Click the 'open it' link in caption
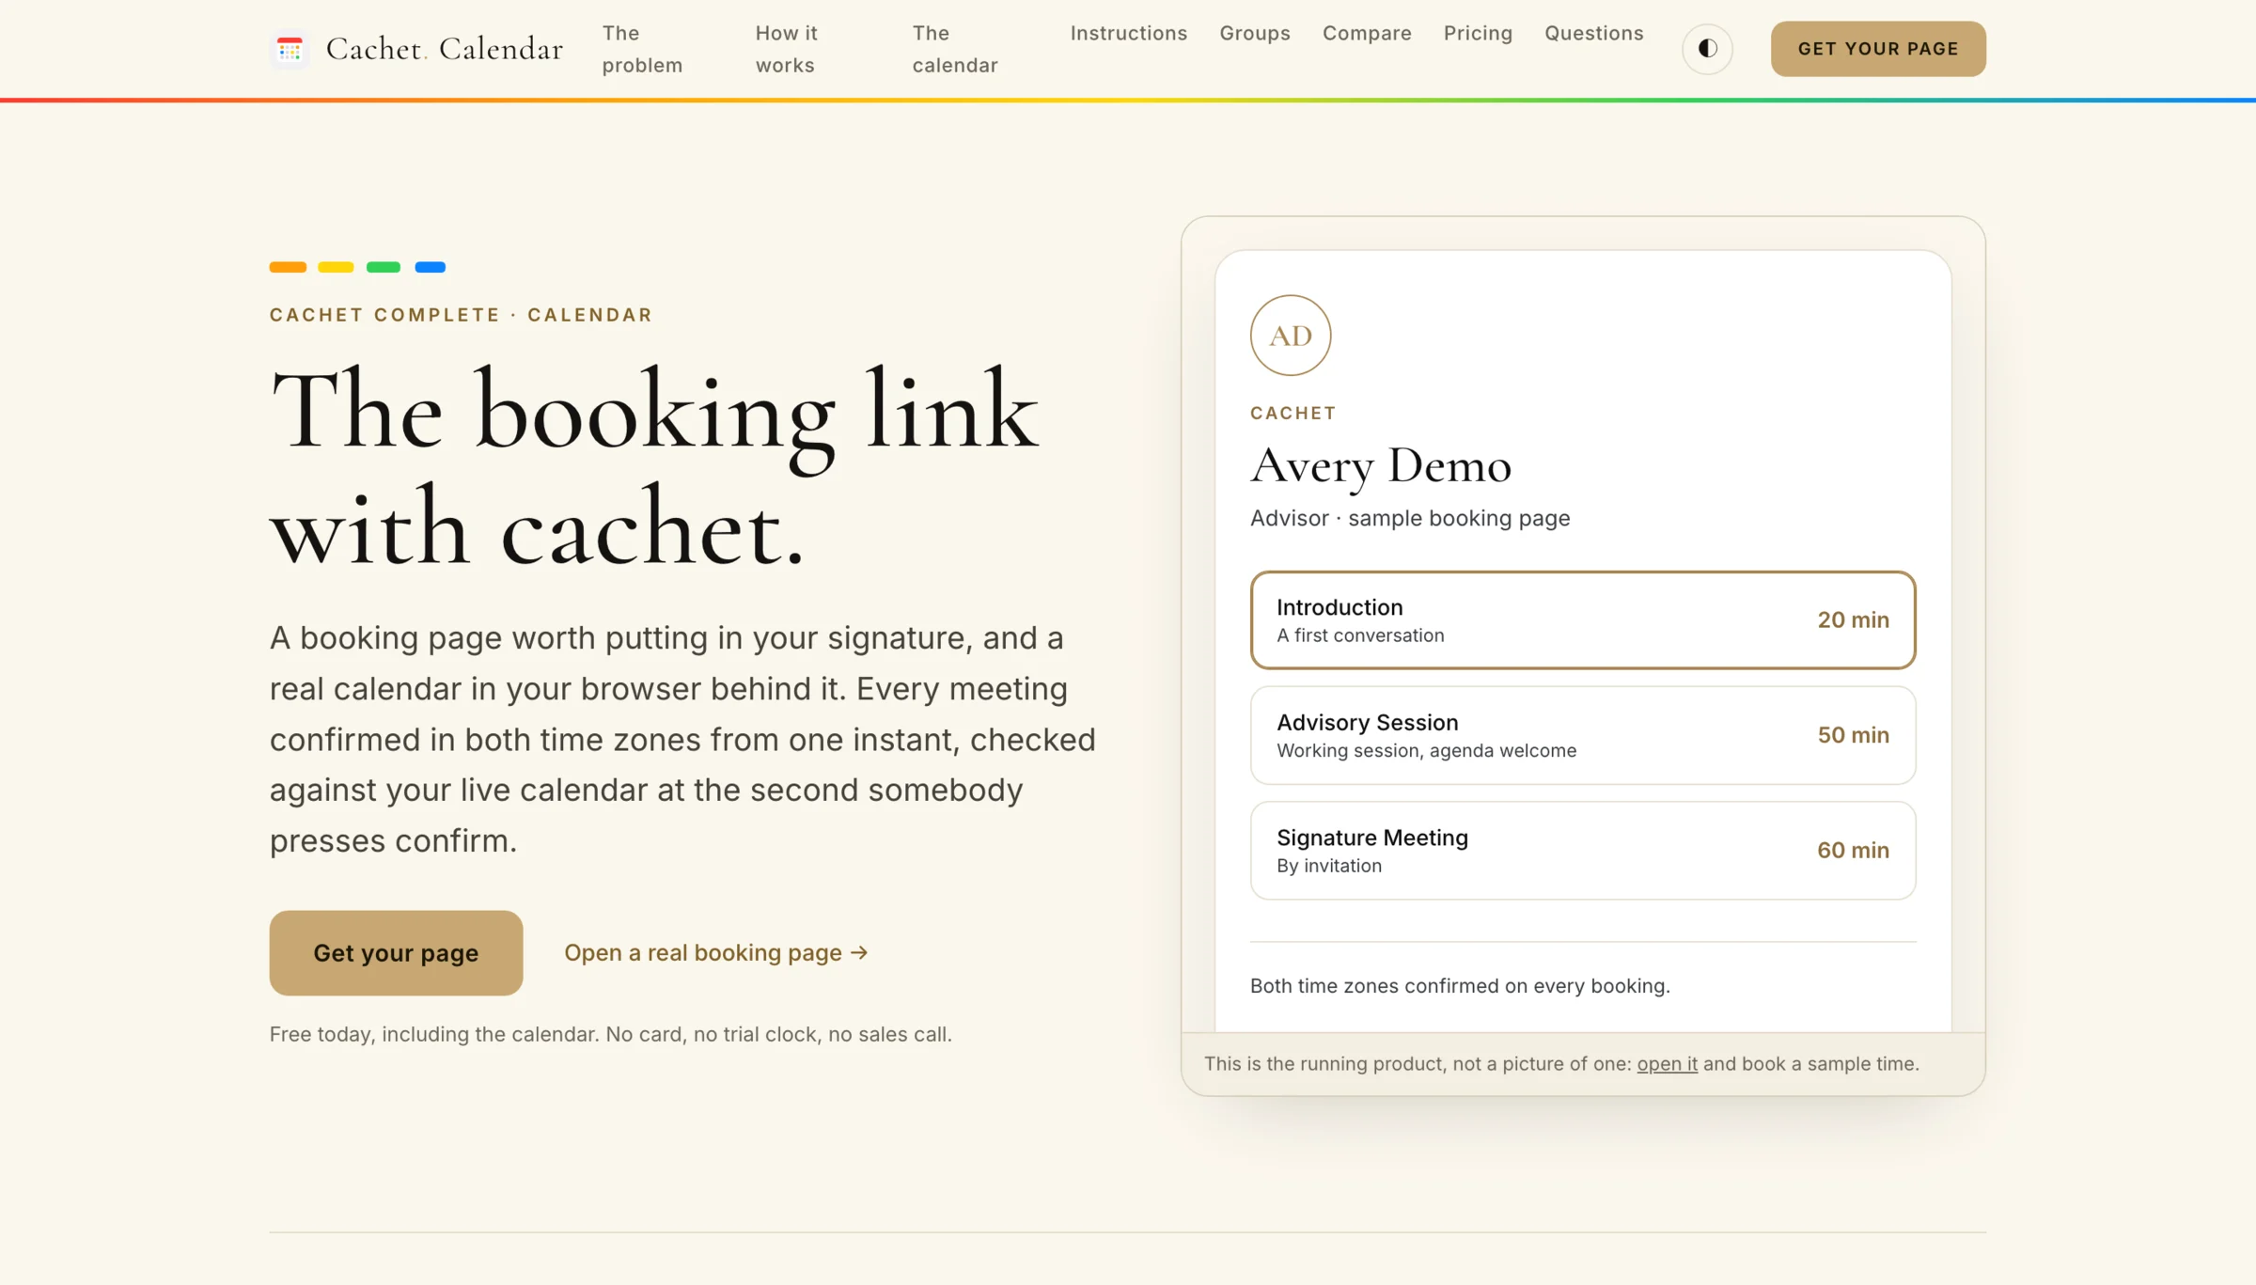Image resolution: width=2256 pixels, height=1285 pixels. click(1667, 1063)
